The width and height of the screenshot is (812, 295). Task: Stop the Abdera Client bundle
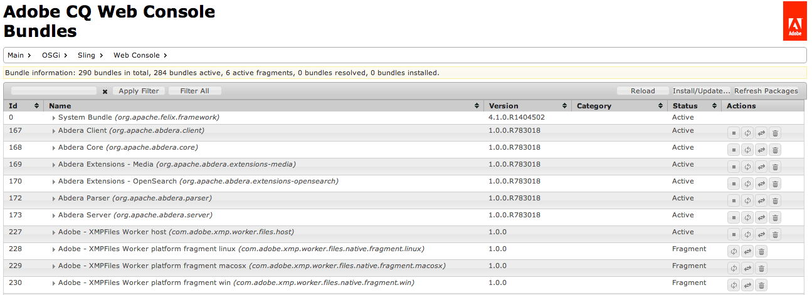click(x=734, y=133)
